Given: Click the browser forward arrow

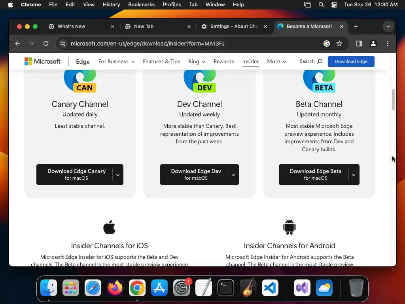Looking at the screenshot, I should pyautogui.click(x=32, y=44).
